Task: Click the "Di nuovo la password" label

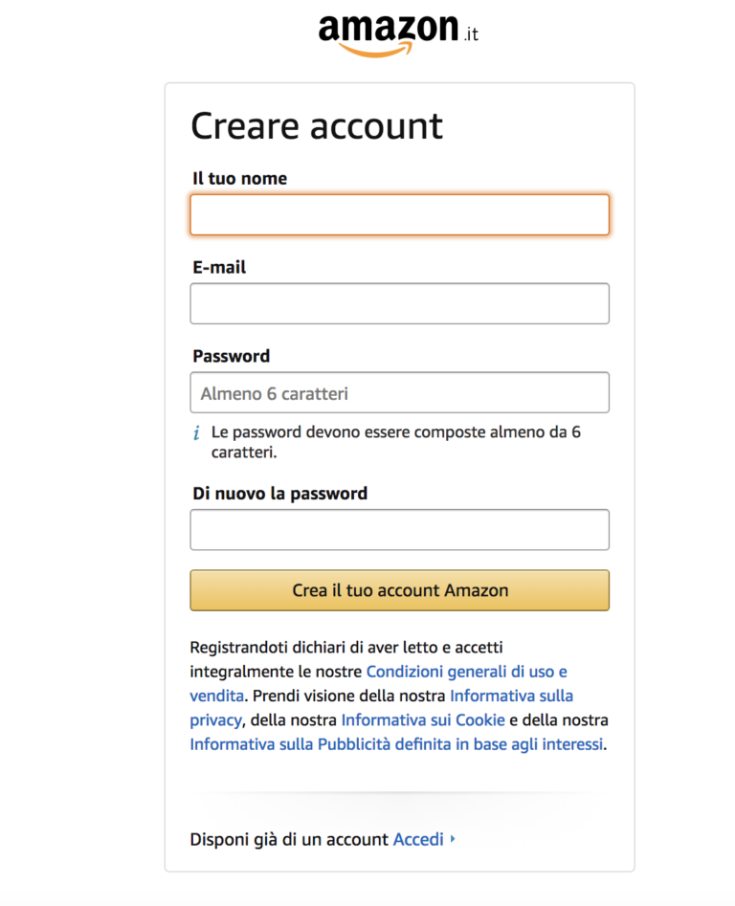Action: click(279, 494)
